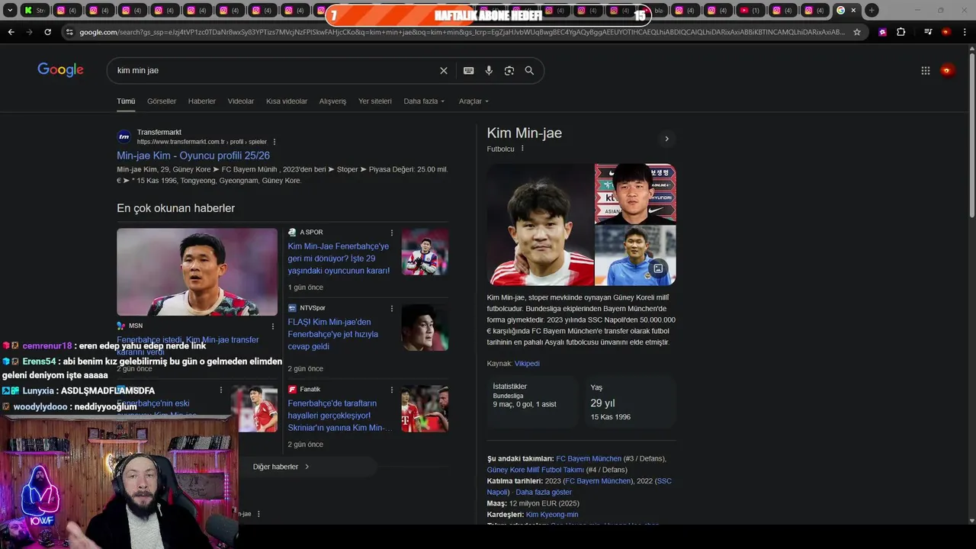Open more options beside Futbolcu label
This screenshot has height=549, width=976.
tap(522, 149)
